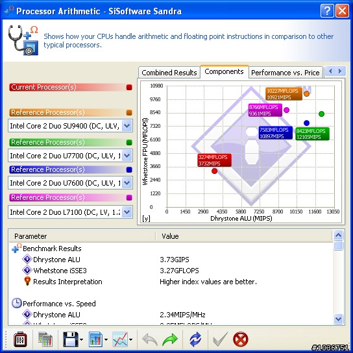The image size is (353, 353).
Task: Toggle the orange Reference Processor swatch
Action: [129, 112]
